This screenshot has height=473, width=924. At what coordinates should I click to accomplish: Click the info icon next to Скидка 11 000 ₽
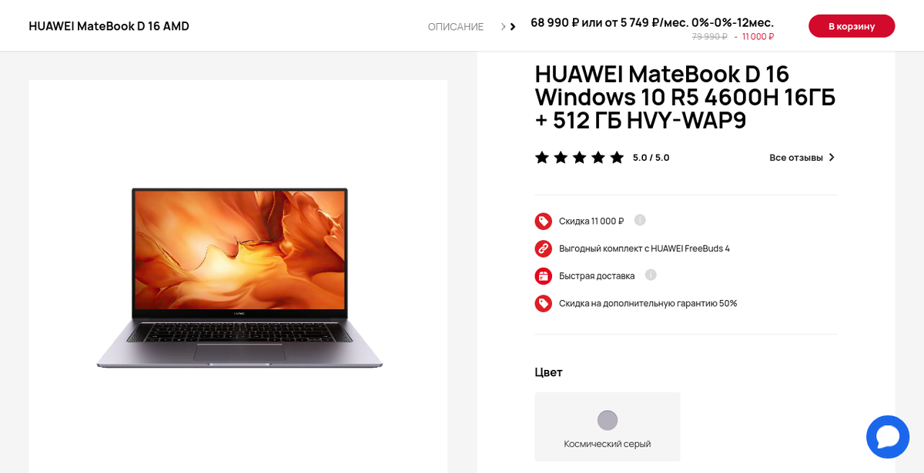click(640, 220)
